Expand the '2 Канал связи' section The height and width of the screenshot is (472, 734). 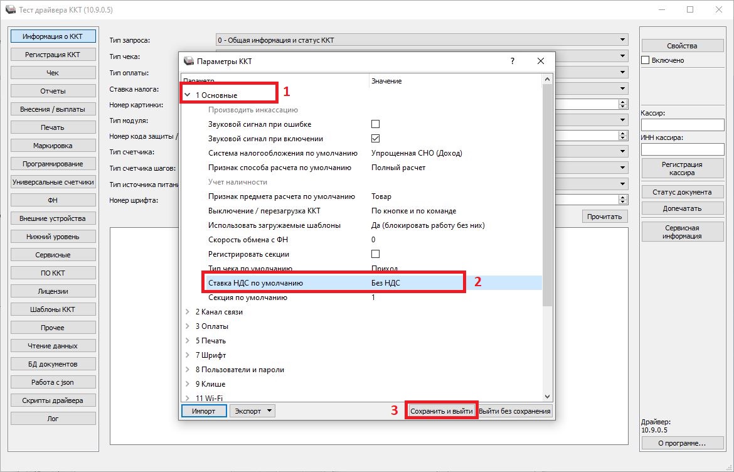188,312
